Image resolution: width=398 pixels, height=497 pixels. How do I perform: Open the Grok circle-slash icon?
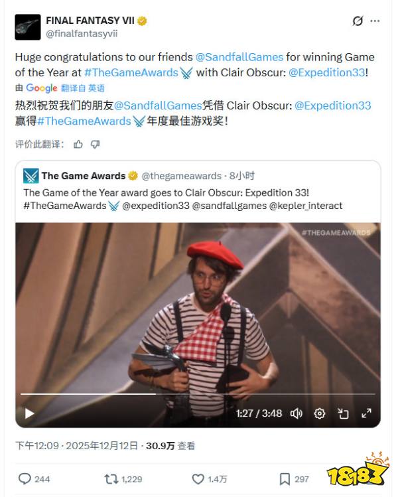pyautogui.click(x=358, y=21)
